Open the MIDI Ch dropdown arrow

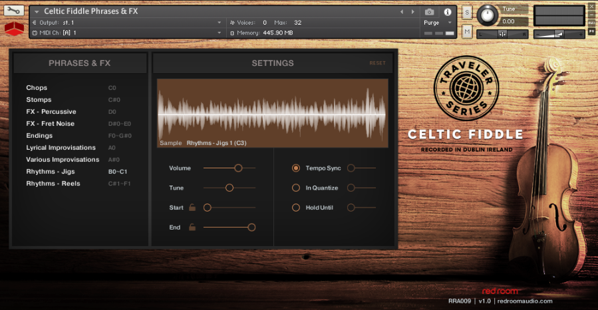click(x=220, y=33)
